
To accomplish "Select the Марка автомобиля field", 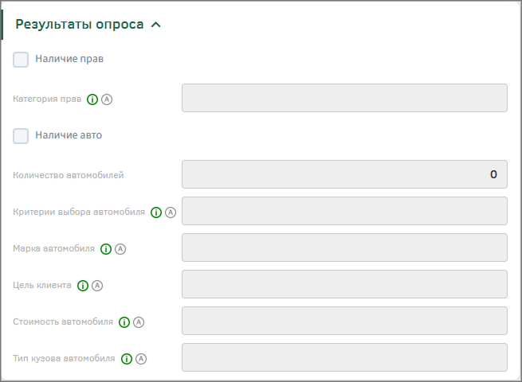I will coord(344,248).
